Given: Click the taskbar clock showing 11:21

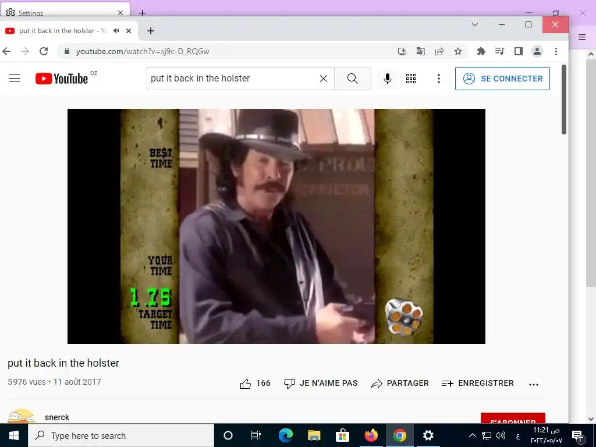Looking at the screenshot, I should click(x=546, y=435).
